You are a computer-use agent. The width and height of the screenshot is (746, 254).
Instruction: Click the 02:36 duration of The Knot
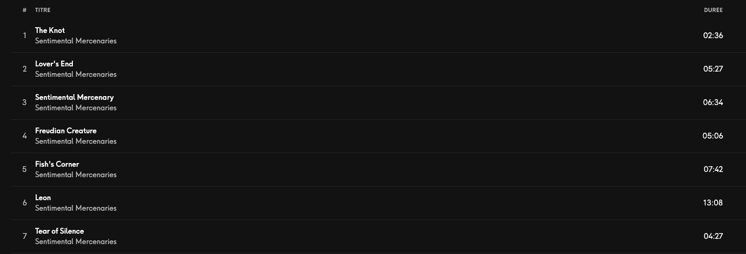pyautogui.click(x=713, y=36)
